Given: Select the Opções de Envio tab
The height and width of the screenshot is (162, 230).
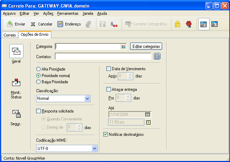Looking at the screenshot, I should pos(35,35).
